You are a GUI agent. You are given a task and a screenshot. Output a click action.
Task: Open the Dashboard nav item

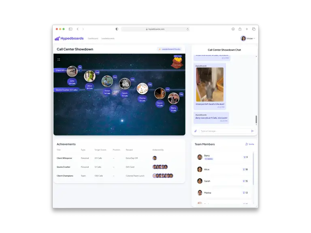point(93,38)
